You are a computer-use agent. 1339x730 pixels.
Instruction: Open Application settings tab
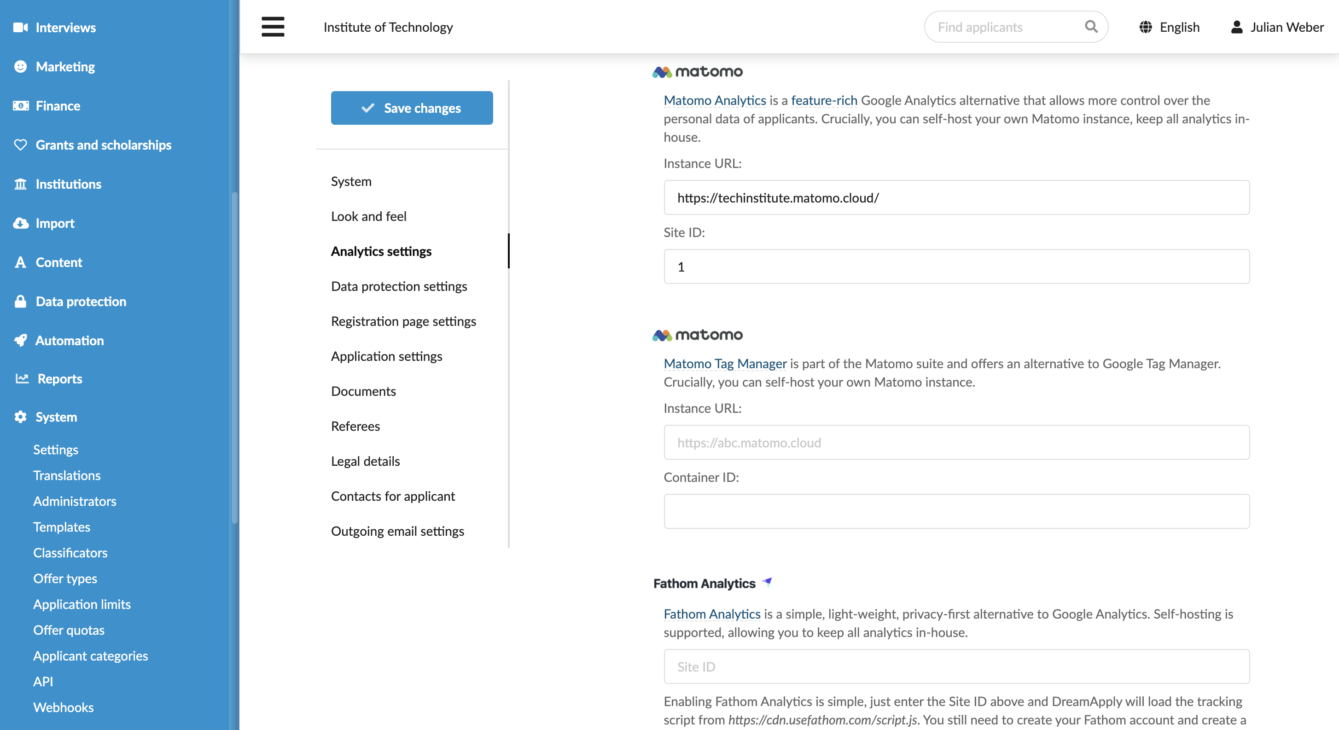coord(387,356)
